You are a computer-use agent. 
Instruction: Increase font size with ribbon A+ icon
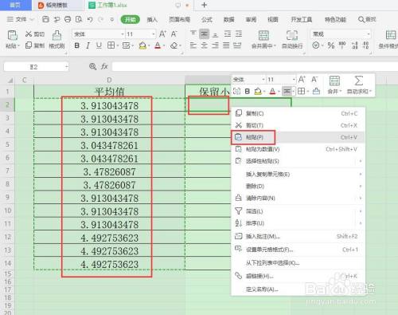coord(162,34)
